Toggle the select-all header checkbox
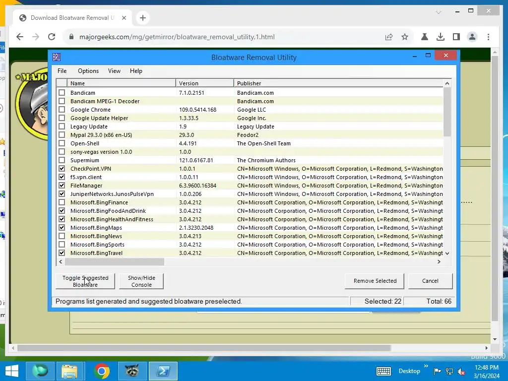Viewport: 508px width, 381px height. click(x=62, y=83)
